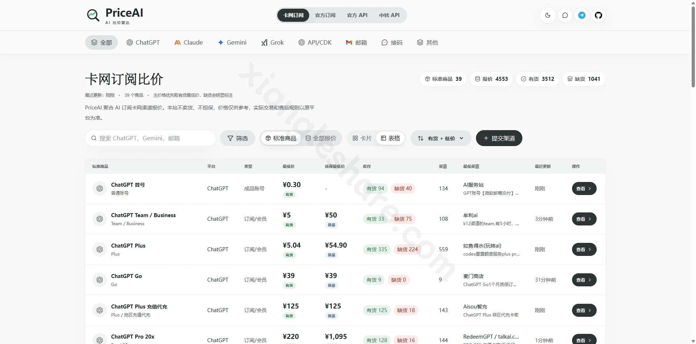Click the 最低价 column header
This screenshot has width=696, height=344.
click(289, 166)
